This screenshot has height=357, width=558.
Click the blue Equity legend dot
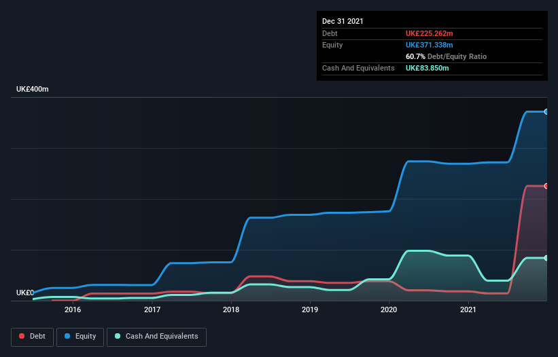67,336
